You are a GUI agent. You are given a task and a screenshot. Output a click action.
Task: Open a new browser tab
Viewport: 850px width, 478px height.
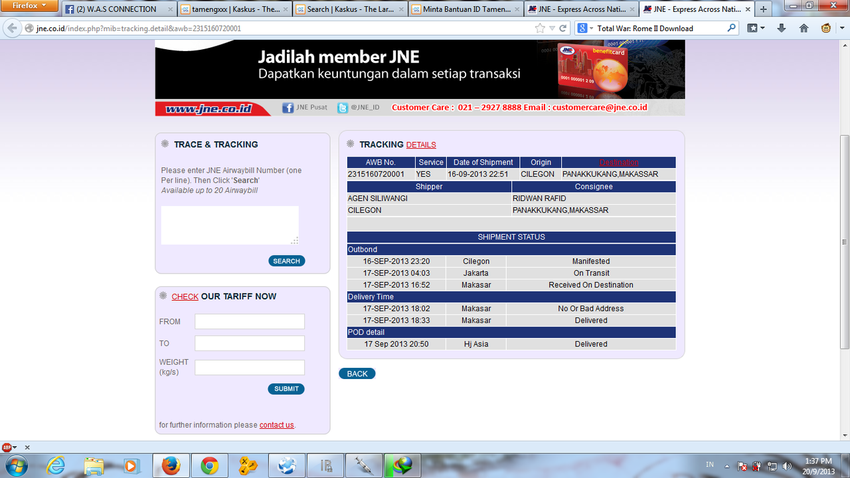click(763, 9)
